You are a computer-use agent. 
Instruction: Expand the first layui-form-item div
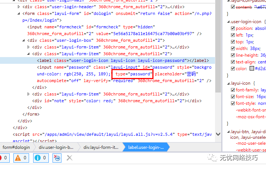pyautogui.click(x=28, y=47)
